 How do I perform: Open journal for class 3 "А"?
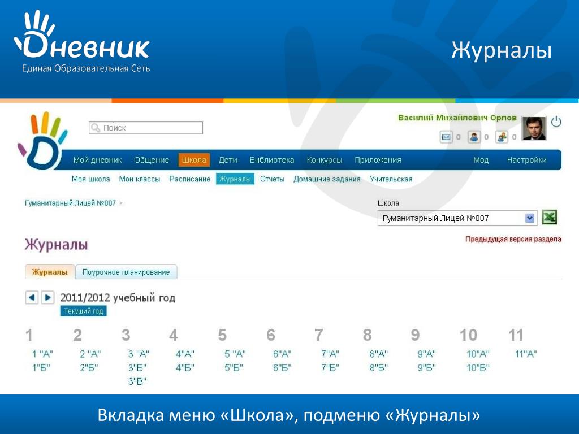point(139,354)
